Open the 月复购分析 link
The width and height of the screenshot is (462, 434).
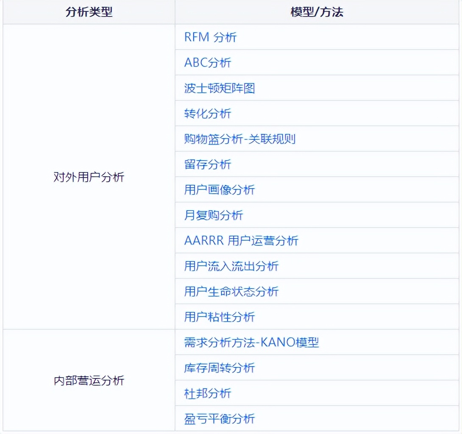214,215
